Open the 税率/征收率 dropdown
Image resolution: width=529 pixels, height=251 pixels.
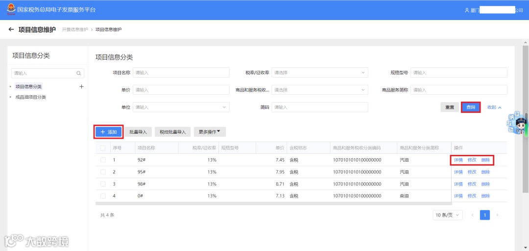pos(320,73)
